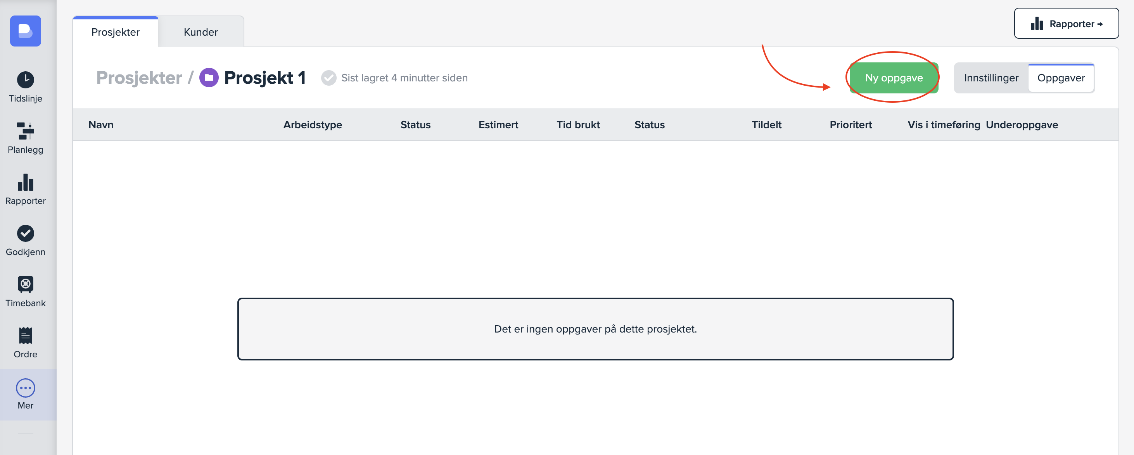
Task: Switch to the Kunder tab
Action: coord(201,32)
